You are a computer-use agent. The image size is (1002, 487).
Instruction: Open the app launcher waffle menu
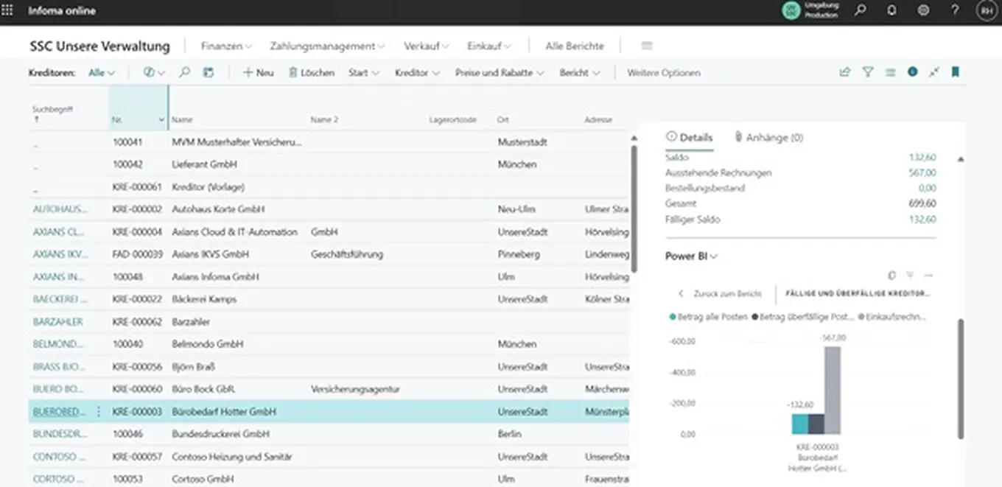click(x=9, y=10)
